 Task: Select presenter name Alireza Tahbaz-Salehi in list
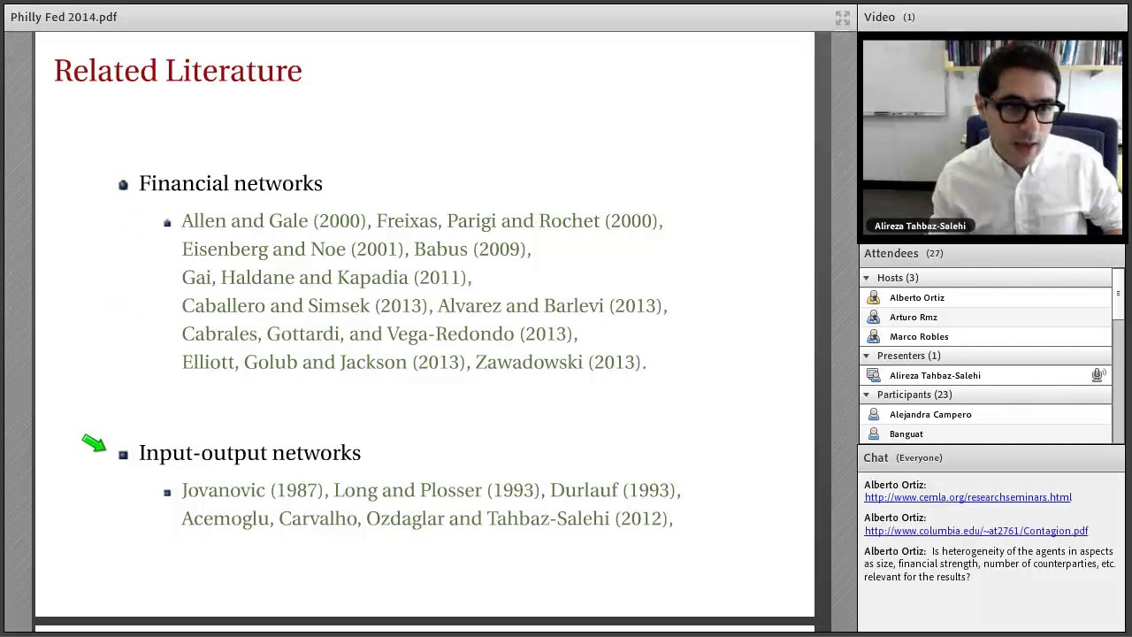pos(935,376)
